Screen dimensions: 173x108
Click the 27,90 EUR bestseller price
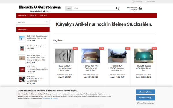point(31,62)
